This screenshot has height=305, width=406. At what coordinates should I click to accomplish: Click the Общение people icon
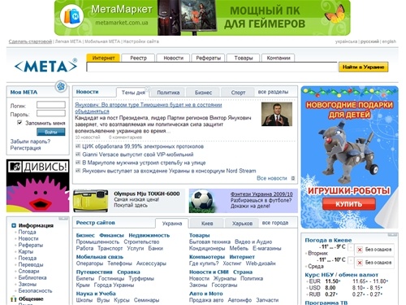14,299
